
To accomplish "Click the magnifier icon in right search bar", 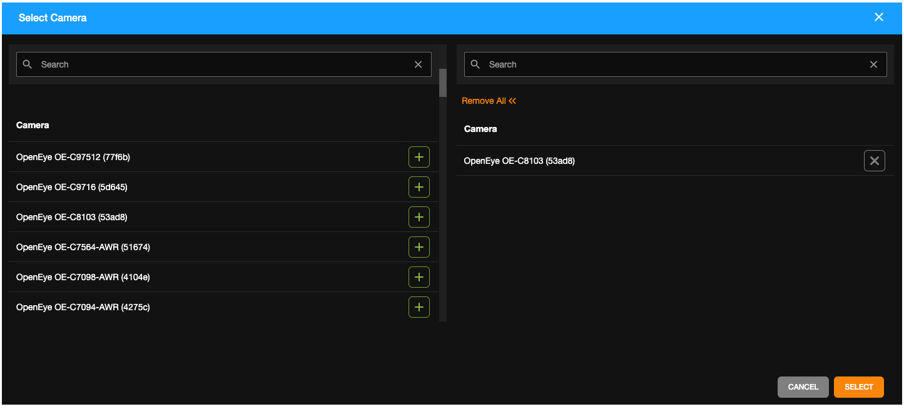I will click(x=475, y=64).
